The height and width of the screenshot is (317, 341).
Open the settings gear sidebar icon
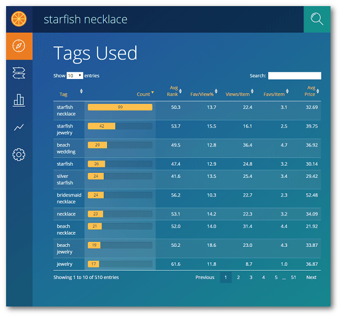[19, 155]
